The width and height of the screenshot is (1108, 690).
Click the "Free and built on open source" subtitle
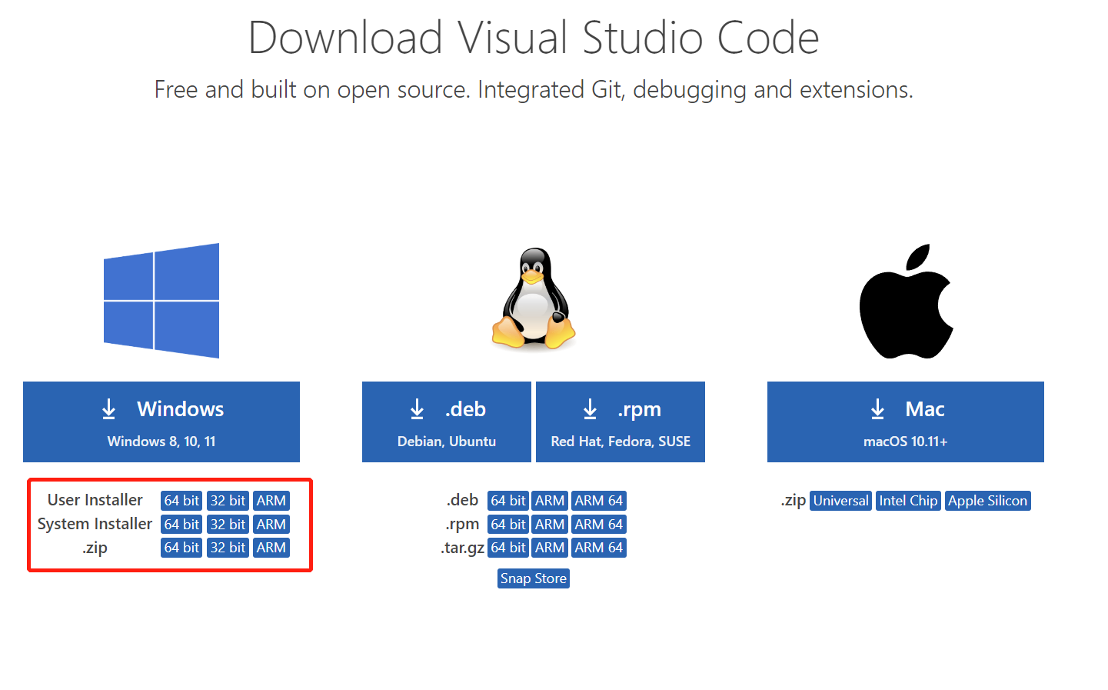pyautogui.click(x=534, y=90)
